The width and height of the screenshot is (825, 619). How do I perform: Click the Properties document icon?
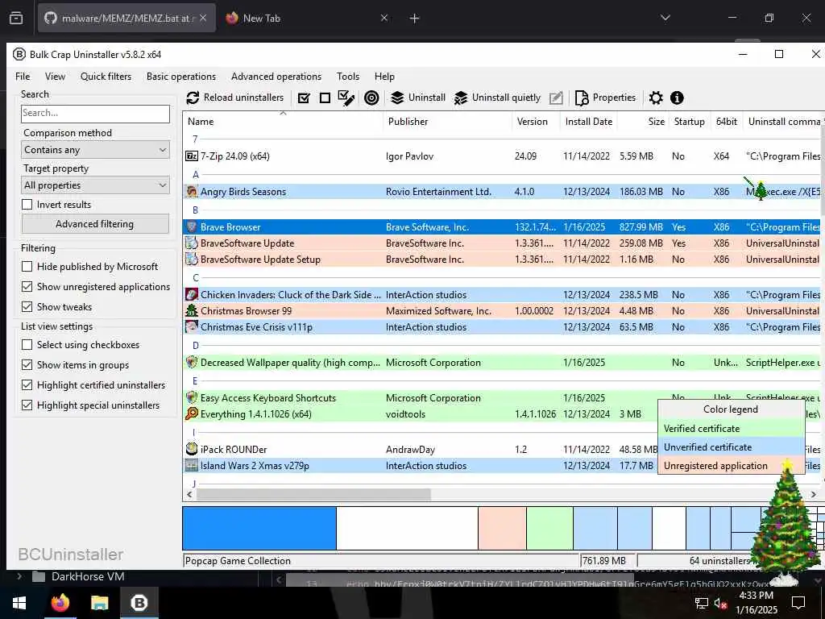click(x=582, y=98)
